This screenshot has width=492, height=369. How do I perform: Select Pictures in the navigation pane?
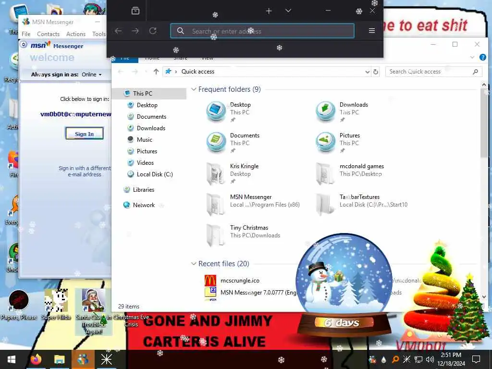pos(147,151)
